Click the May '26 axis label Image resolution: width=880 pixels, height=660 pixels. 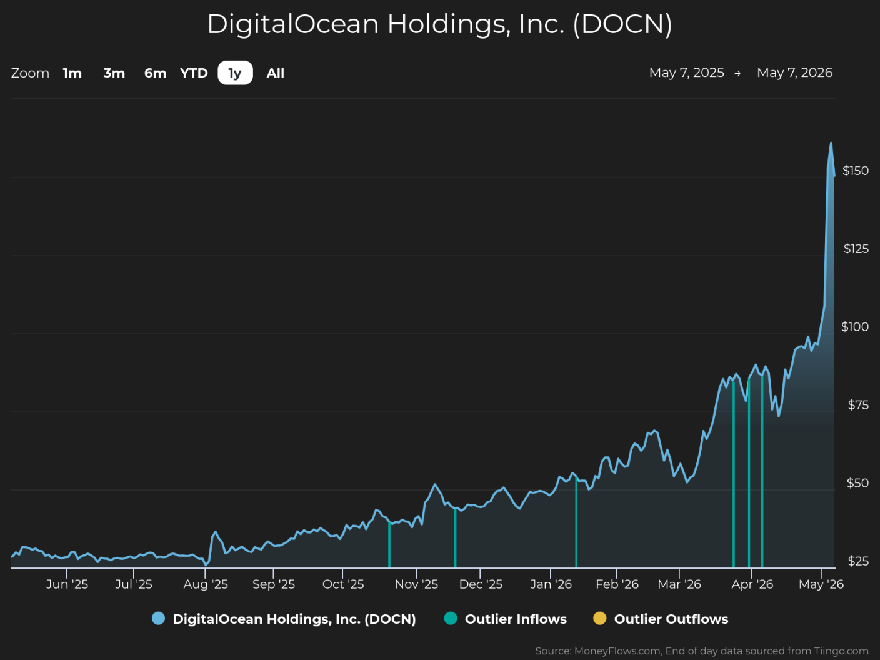(821, 584)
